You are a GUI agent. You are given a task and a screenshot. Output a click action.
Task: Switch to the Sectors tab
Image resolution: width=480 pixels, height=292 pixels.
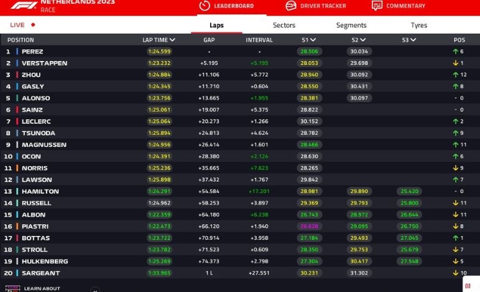284,26
